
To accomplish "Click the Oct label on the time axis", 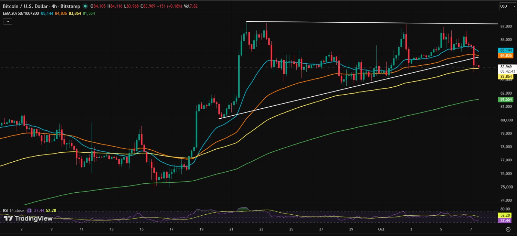I will coord(381,229).
